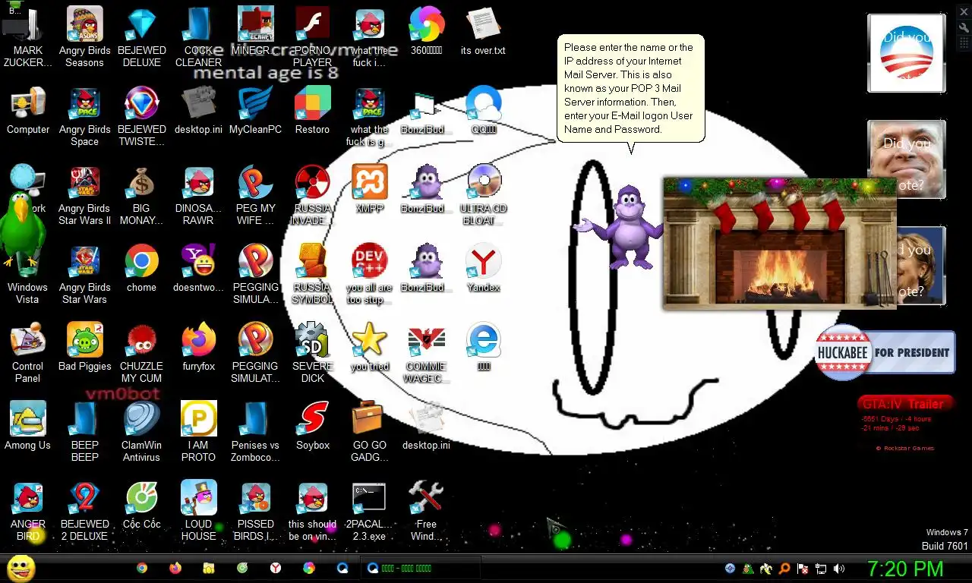Open the BIG MONAY money bag icon
This screenshot has width=972, height=583.
pos(142,195)
